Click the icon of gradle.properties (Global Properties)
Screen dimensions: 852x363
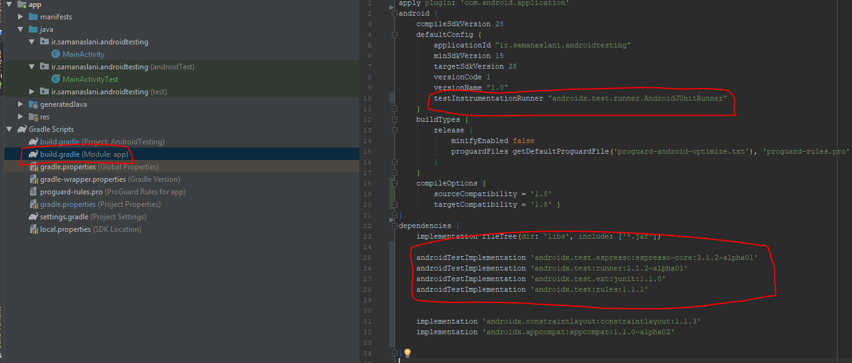point(34,167)
